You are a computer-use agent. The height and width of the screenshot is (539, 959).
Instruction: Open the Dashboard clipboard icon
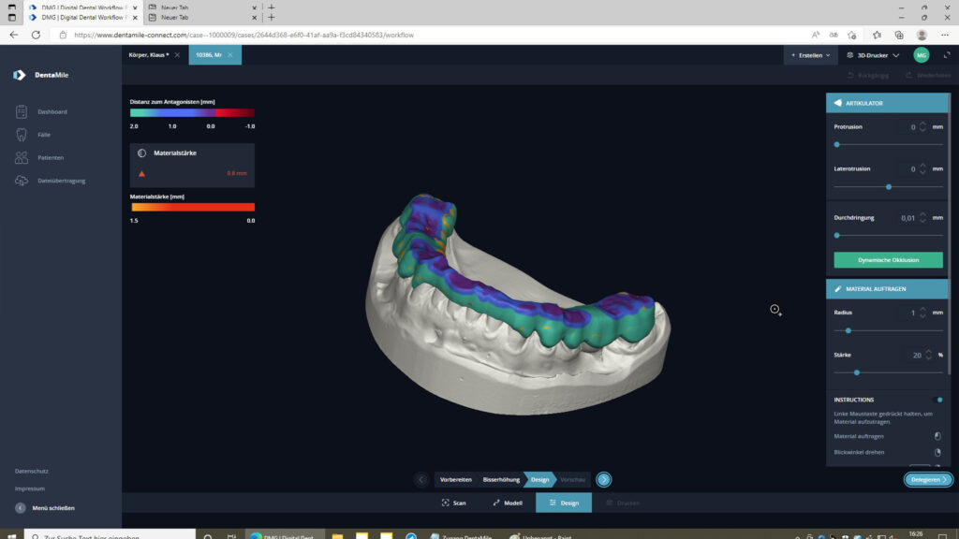[x=22, y=112]
